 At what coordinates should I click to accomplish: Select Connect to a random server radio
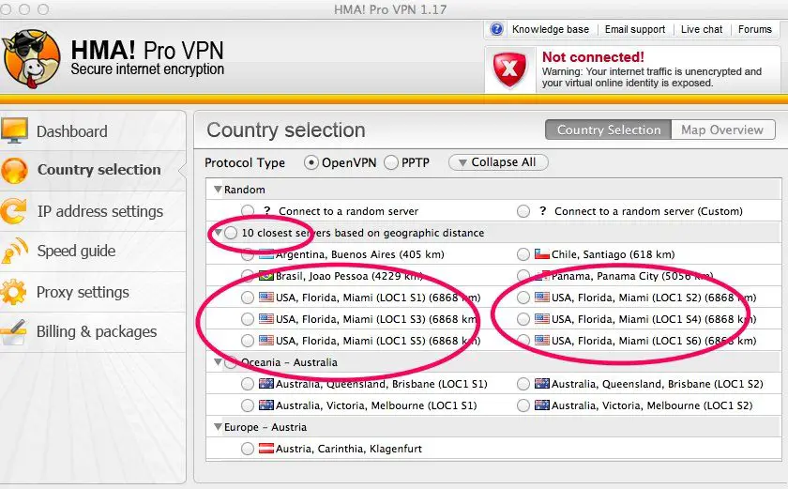pyautogui.click(x=248, y=211)
